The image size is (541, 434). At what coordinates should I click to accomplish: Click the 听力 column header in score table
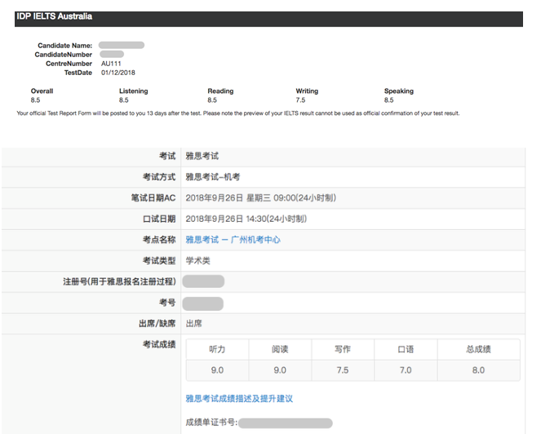coord(217,349)
